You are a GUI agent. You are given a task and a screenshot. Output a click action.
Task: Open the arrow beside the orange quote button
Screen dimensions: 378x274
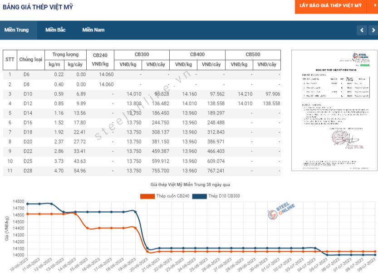pyautogui.click(x=373, y=6)
